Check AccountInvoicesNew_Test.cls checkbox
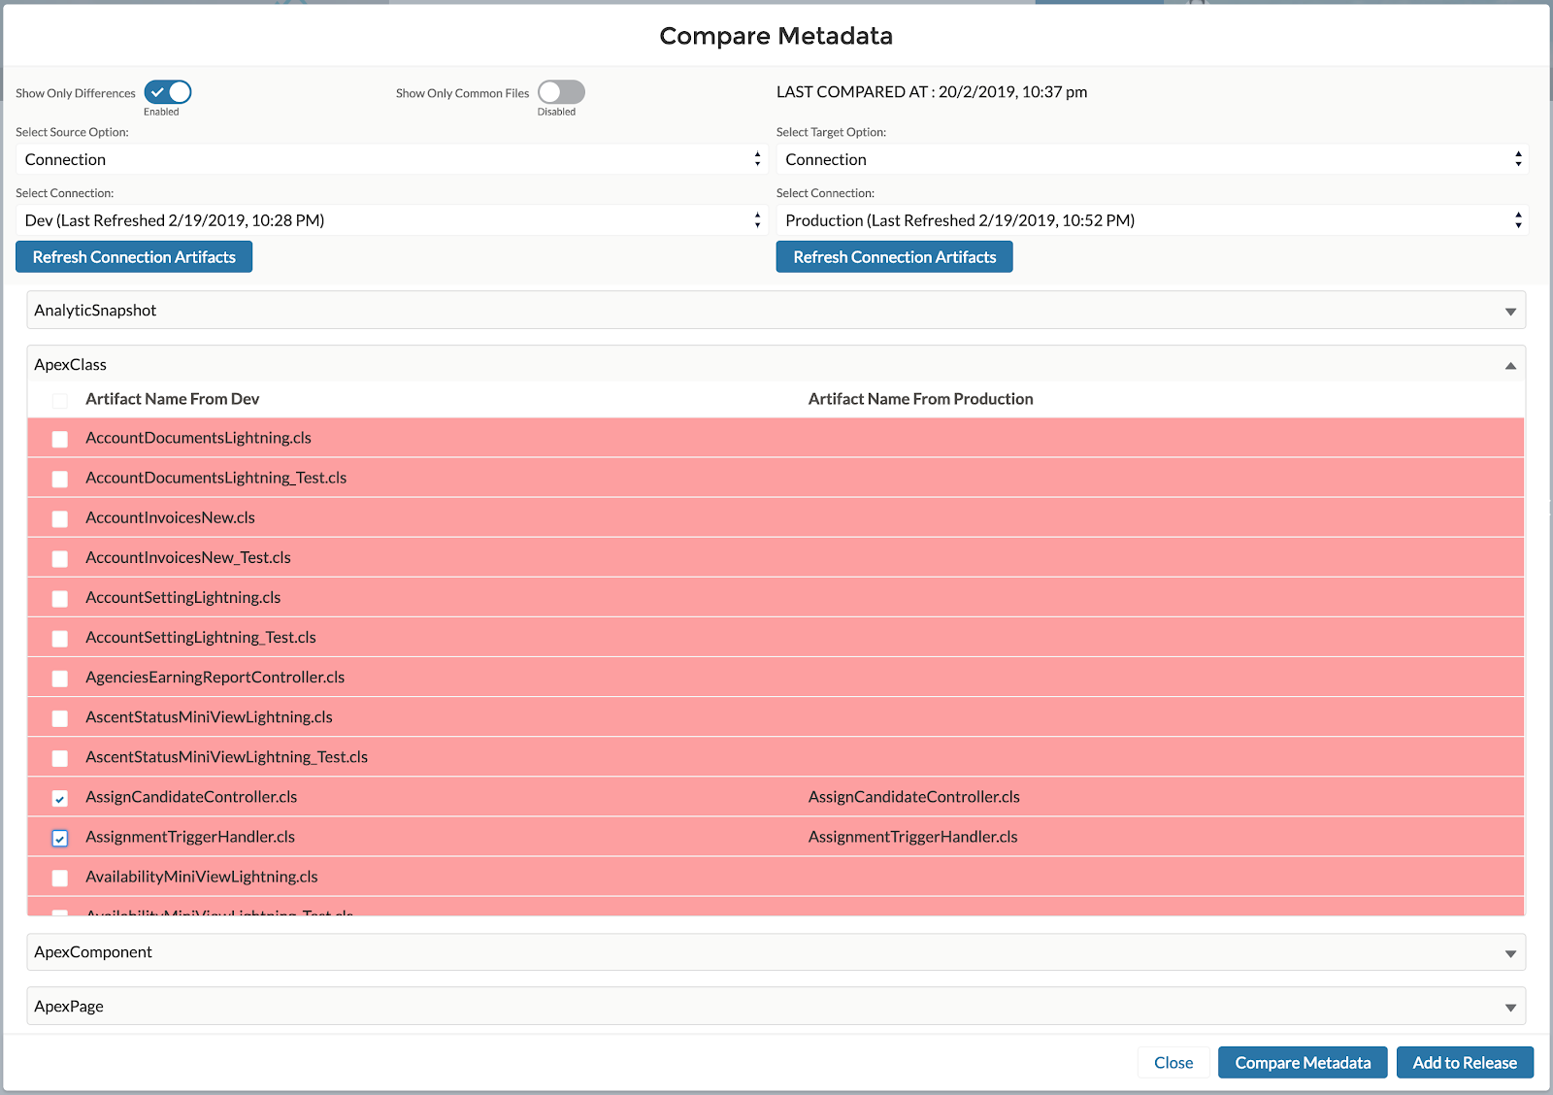This screenshot has width=1553, height=1095. tap(60, 558)
